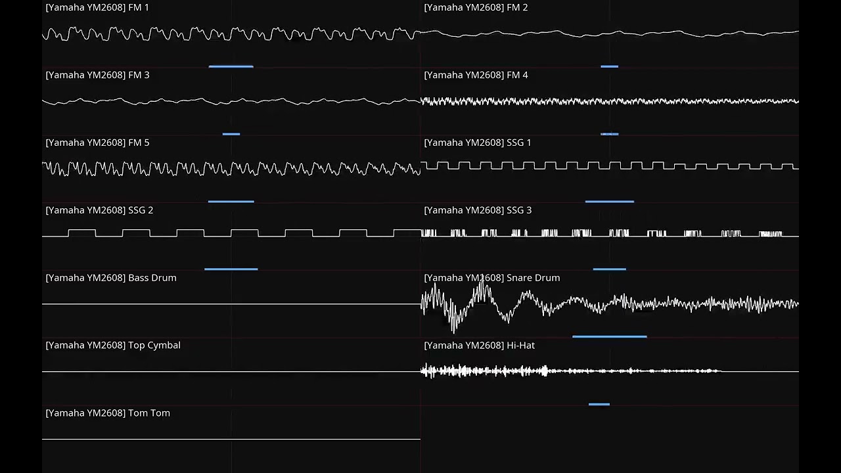The width and height of the screenshot is (841, 473).
Task: Click the "[Yamaha YM2608] Top Cymbal" label
Action: tap(113, 346)
